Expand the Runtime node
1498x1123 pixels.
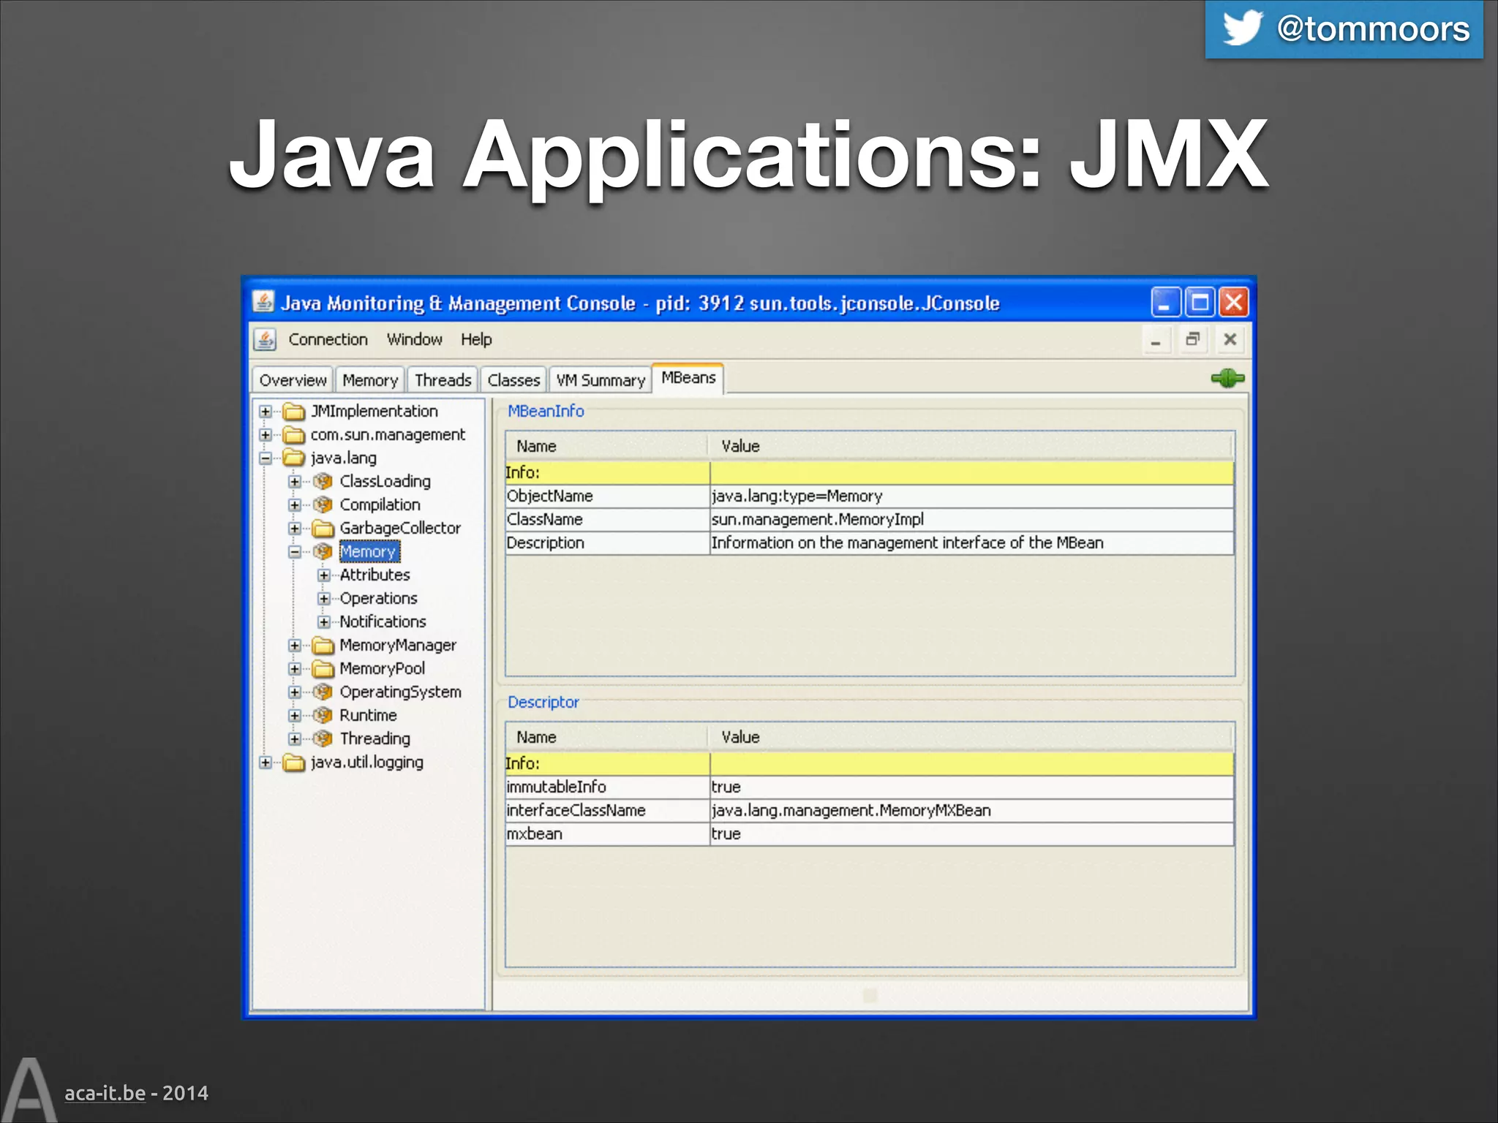pyautogui.click(x=295, y=716)
